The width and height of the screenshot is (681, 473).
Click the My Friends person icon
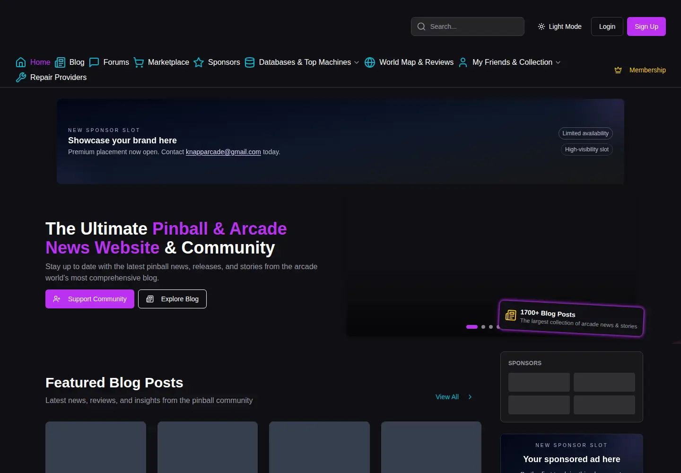click(463, 62)
